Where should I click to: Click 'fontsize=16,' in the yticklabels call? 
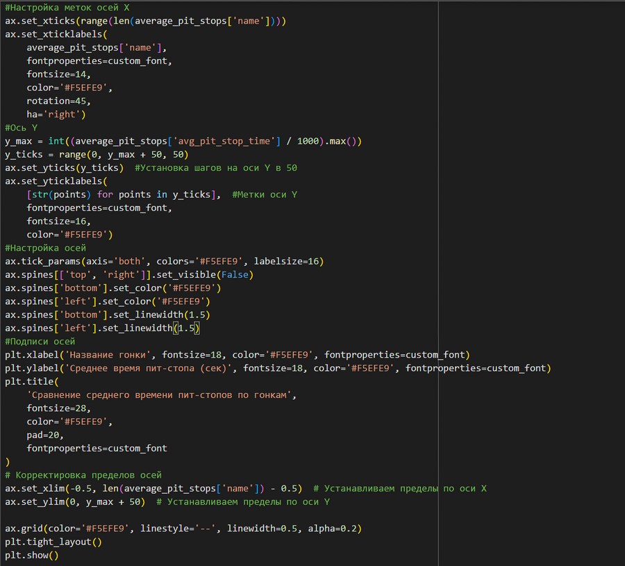click(58, 221)
